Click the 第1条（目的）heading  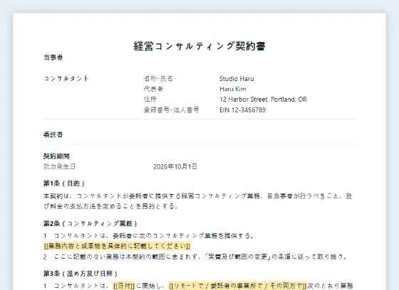(x=64, y=183)
